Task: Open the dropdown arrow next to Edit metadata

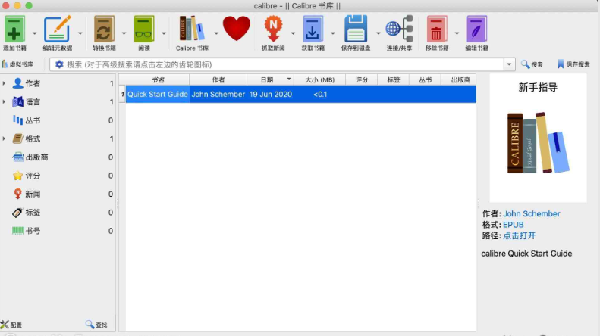Action: (80, 33)
